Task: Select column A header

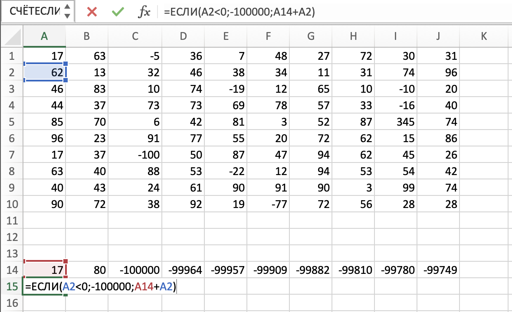Action: (44, 37)
